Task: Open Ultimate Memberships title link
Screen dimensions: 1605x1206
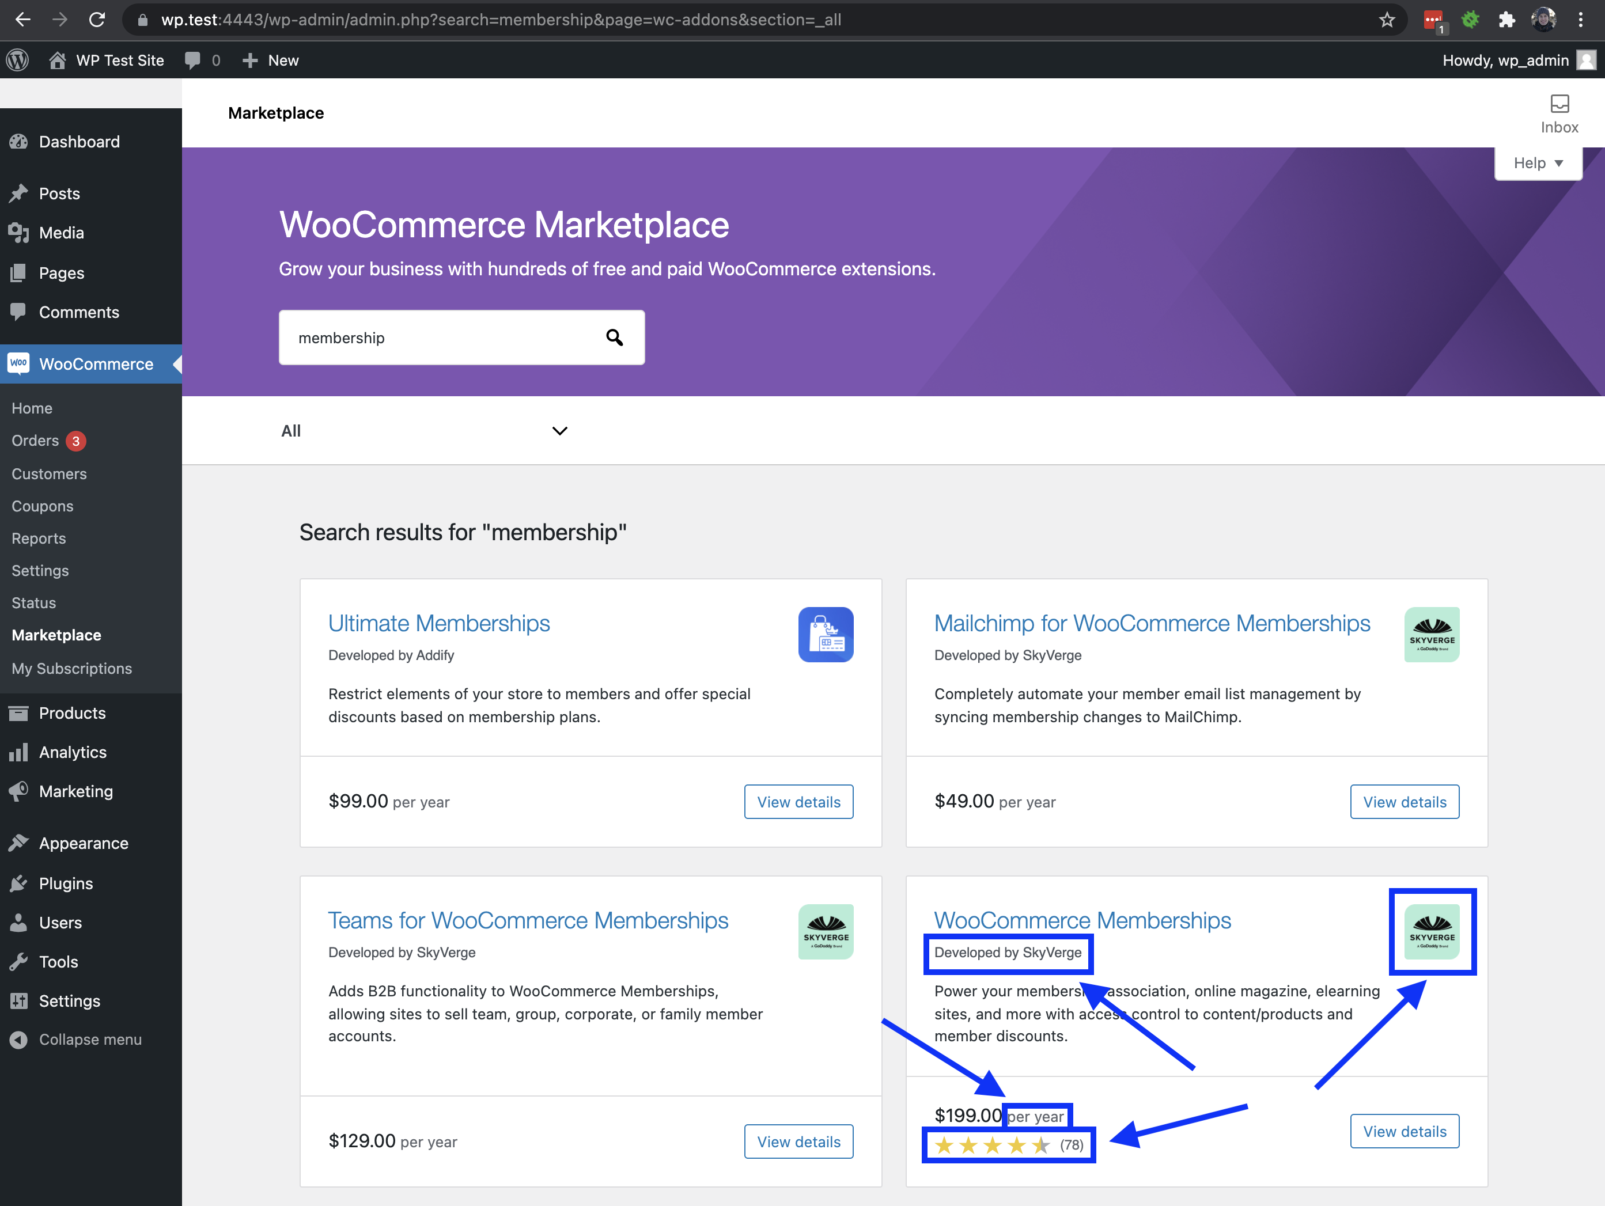Action: click(x=439, y=623)
